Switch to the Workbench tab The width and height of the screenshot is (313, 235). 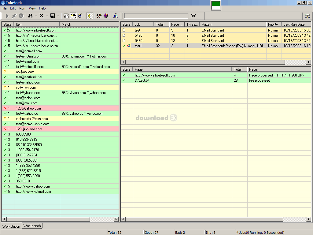click(x=32, y=226)
